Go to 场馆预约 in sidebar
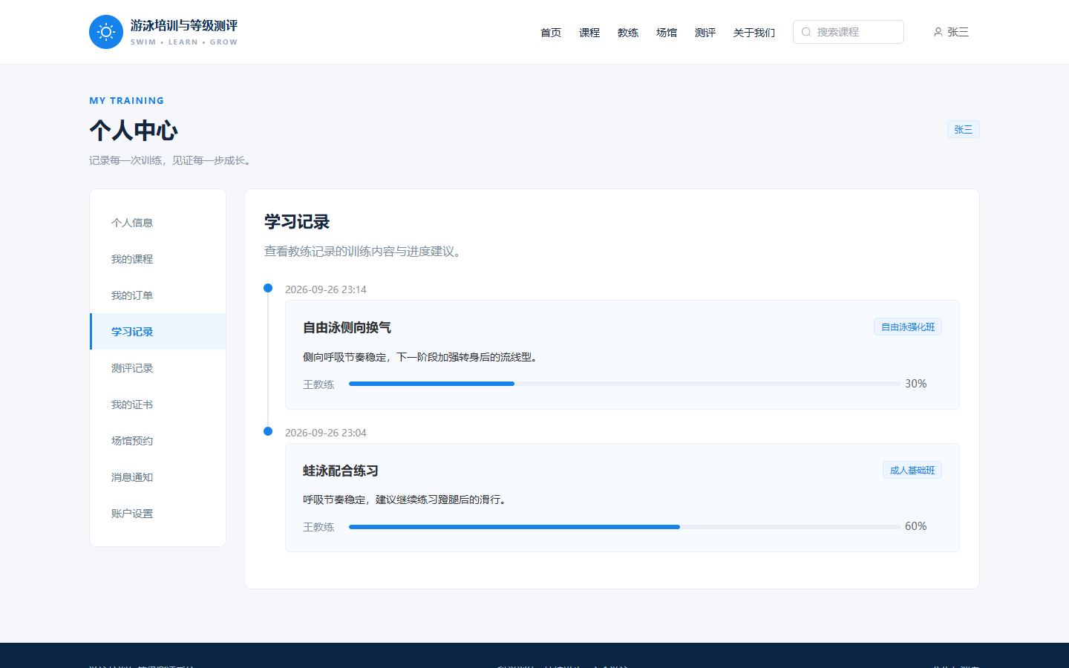Image resolution: width=1069 pixels, height=668 pixels. 158,441
